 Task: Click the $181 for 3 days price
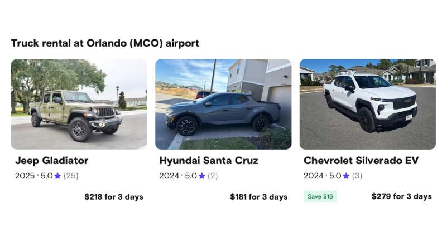(x=258, y=196)
